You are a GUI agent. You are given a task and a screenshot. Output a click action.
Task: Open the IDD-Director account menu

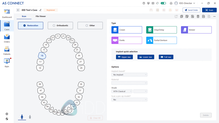pyautogui.click(x=185, y=3)
